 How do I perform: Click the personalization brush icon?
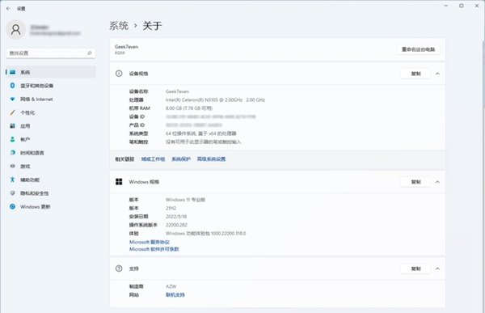(x=12, y=112)
